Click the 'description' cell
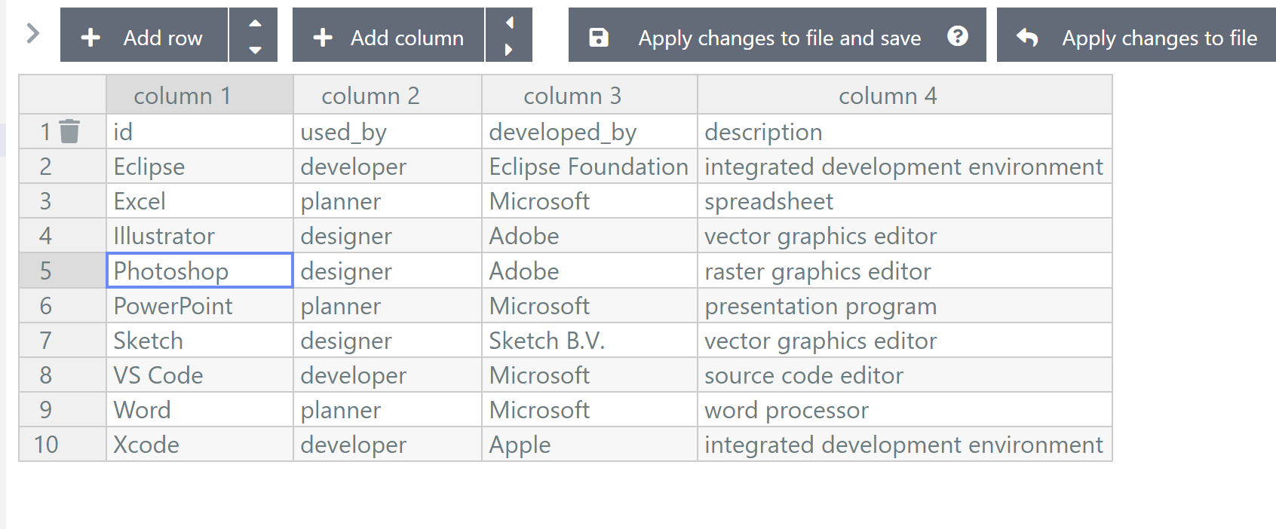 point(905,132)
